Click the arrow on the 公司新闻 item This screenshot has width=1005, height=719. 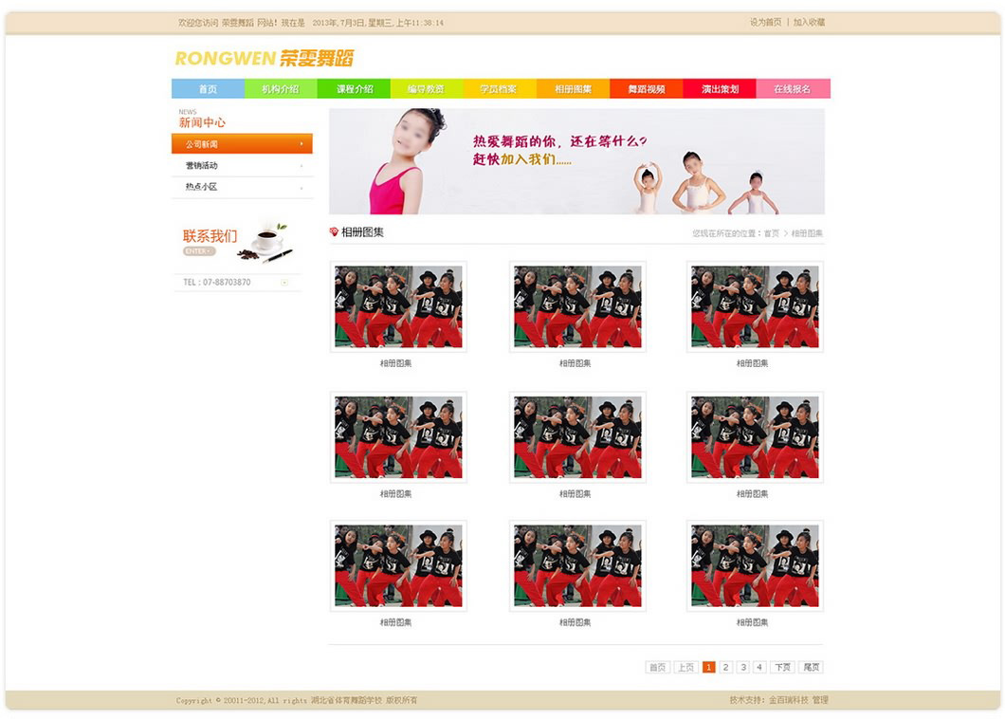point(301,143)
